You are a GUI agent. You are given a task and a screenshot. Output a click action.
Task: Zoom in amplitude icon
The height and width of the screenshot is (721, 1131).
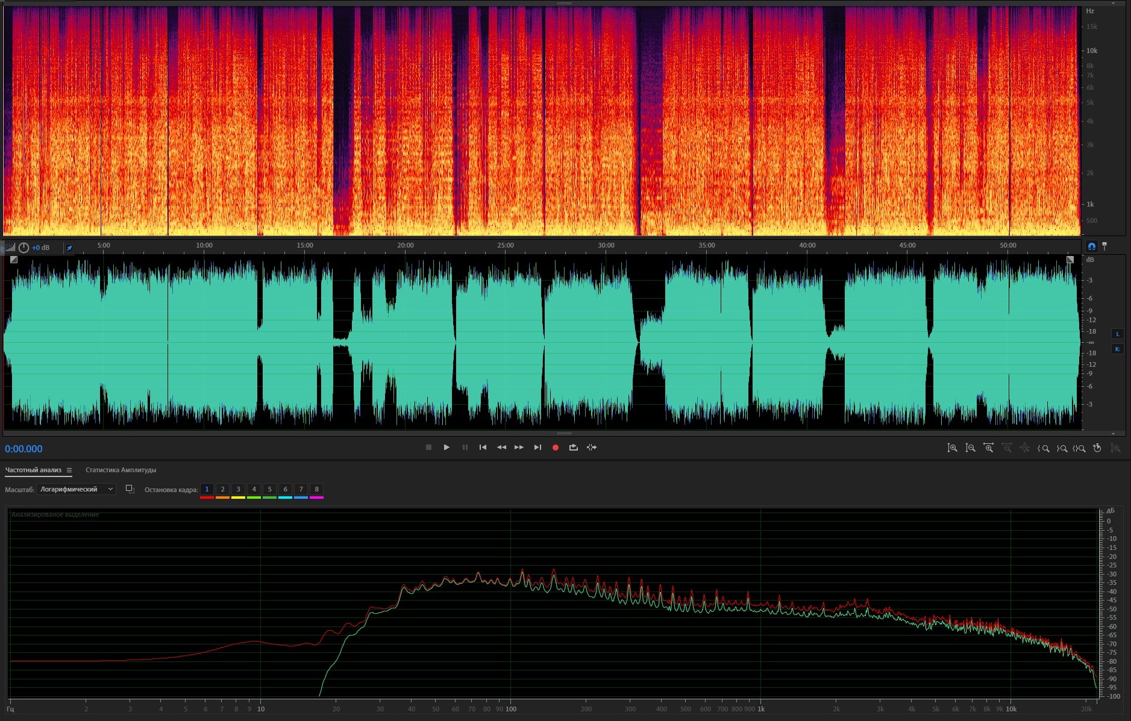click(952, 448)
